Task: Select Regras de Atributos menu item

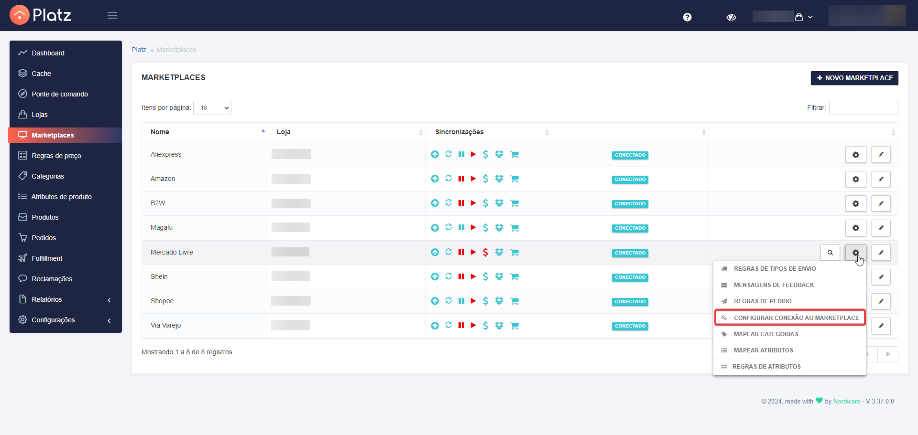Action: (x=790, y=367)
